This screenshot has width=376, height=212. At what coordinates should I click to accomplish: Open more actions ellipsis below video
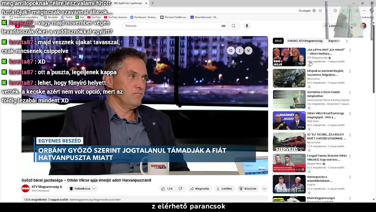(264, 189)
